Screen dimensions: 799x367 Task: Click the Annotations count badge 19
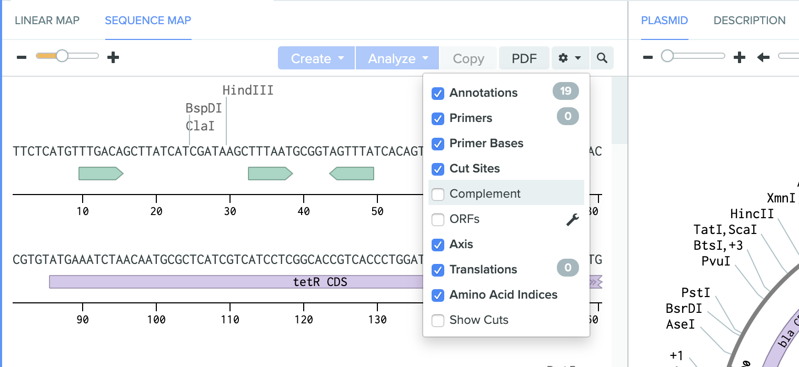(x=565, y=91)
